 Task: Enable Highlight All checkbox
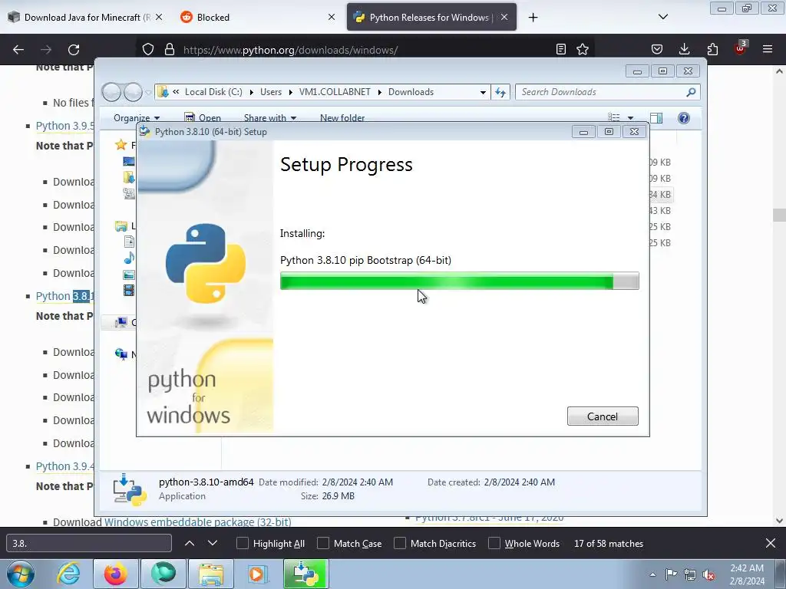click(x=242, y=544)
